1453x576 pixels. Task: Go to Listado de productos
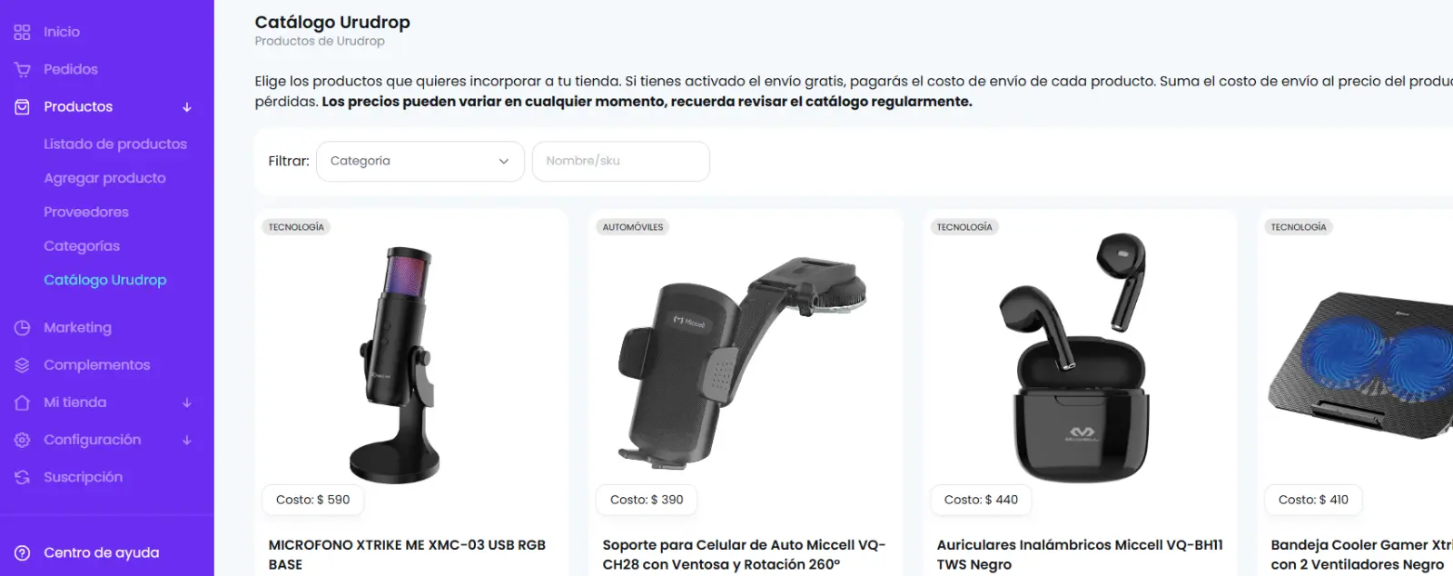pyautogui.click(x=115, y=144)
